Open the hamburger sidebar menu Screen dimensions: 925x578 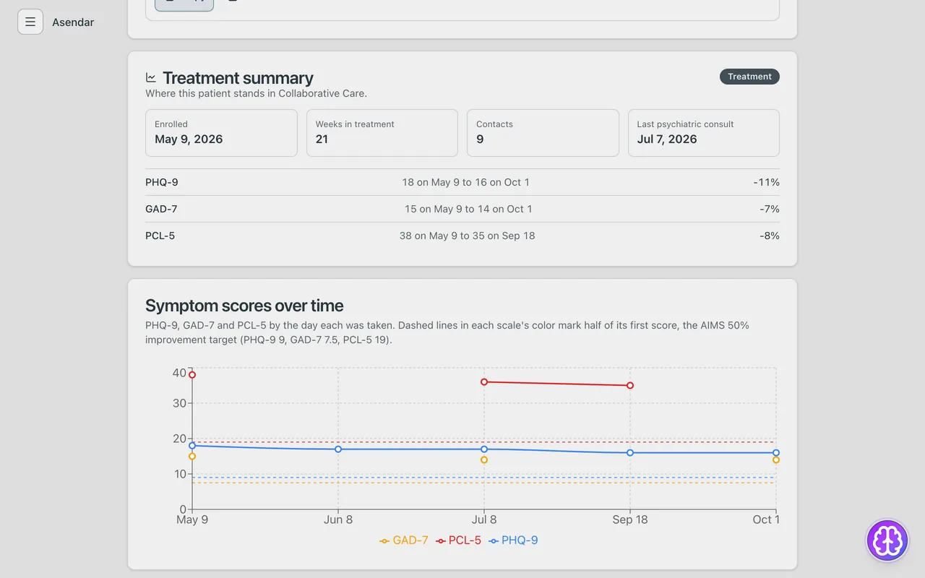pos(30,22)
